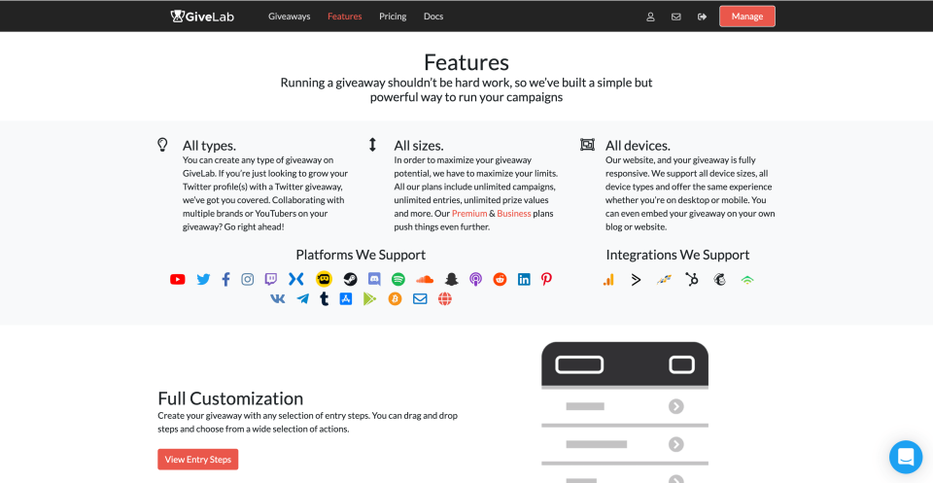Select the ActiveCampaign arrow integration icon
Viewport: 933px width, 483px height.
pos(636,280)
